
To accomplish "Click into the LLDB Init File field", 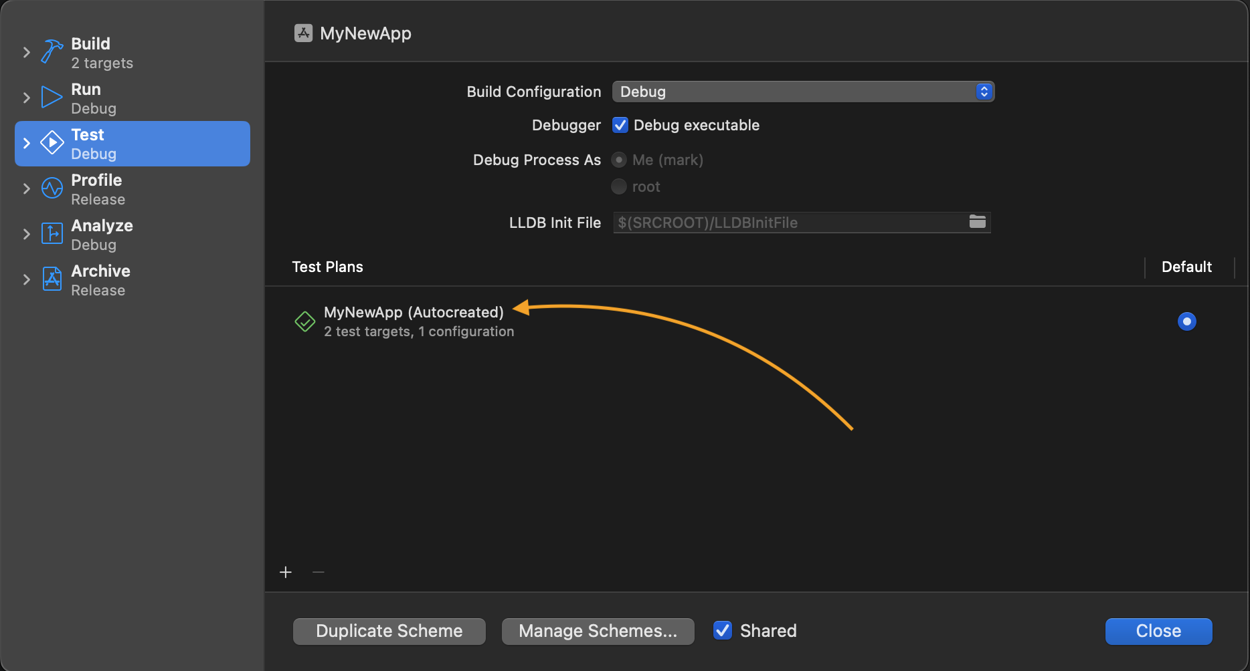I will pos(790,223).
